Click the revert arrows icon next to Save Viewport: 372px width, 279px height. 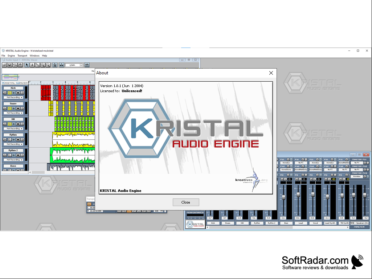(x=15, y=65)
